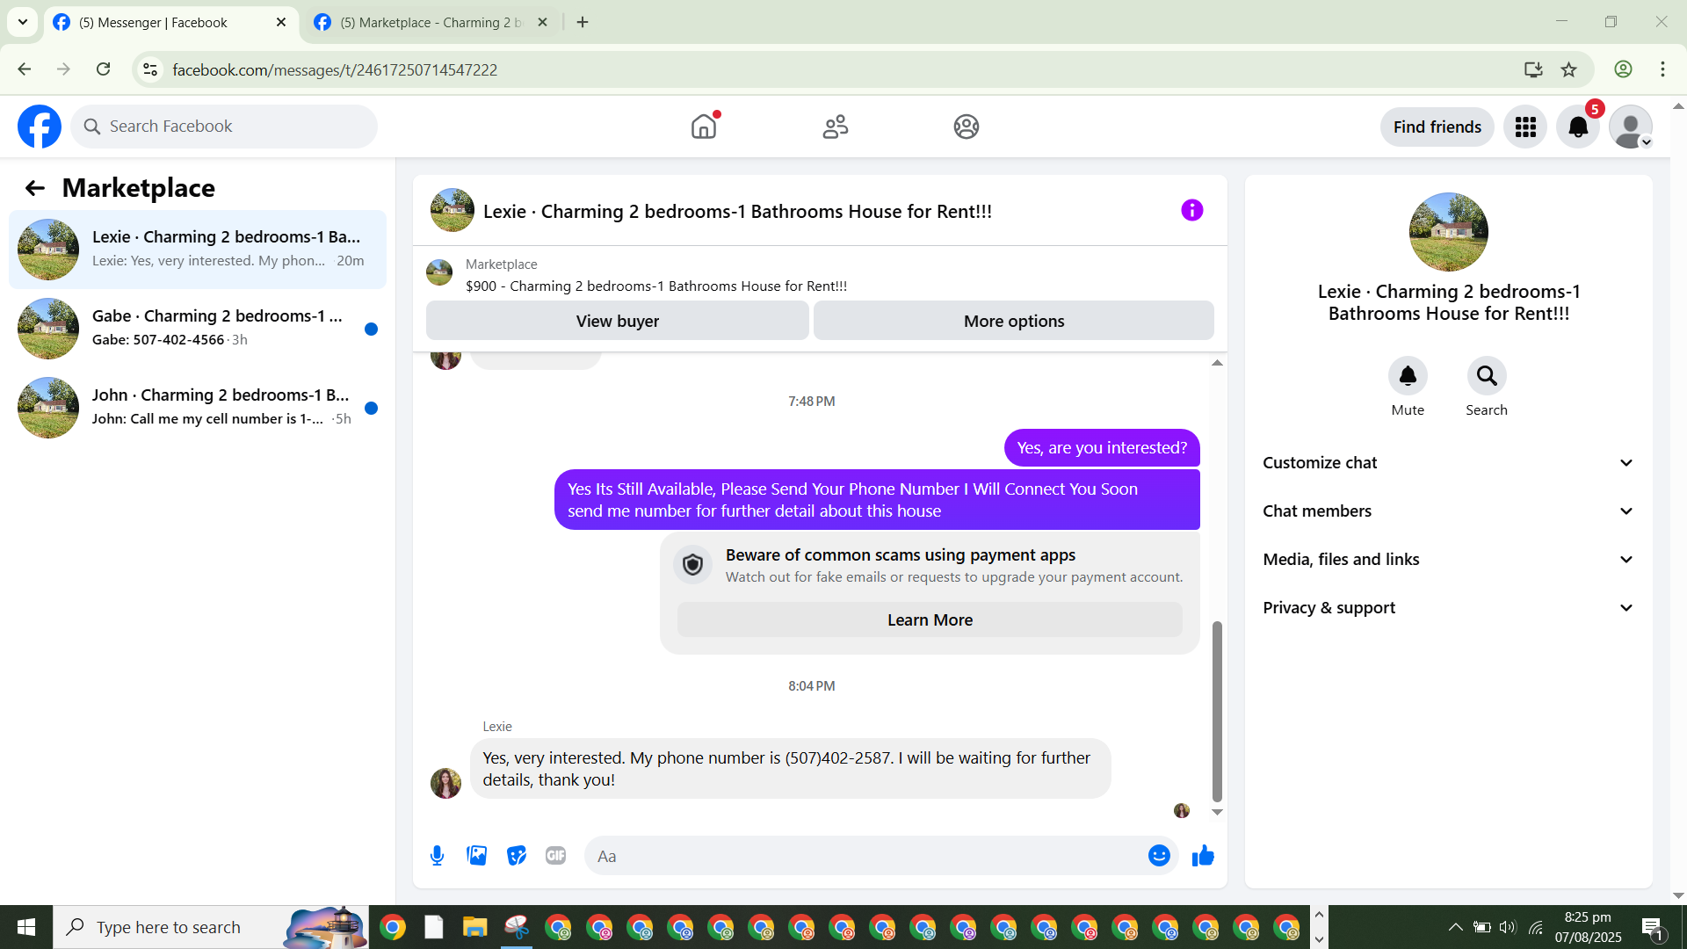The height and width of the screenshot is (949, 1687).
Task: Open the notifications bell
Action: coord(1578,127)
